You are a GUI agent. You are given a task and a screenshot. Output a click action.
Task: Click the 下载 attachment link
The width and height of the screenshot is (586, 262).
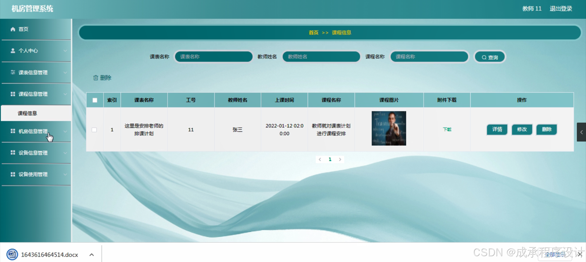[447, 129]
